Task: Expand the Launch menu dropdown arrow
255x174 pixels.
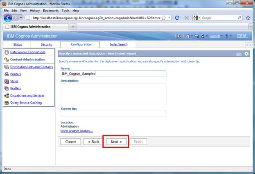Action: click(222, 36)
